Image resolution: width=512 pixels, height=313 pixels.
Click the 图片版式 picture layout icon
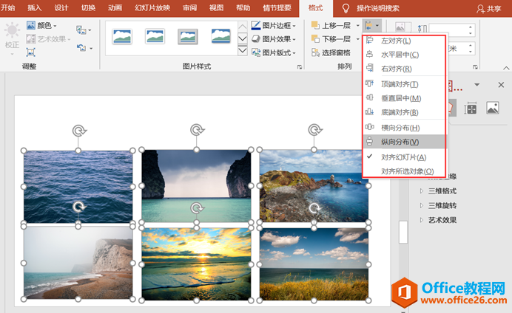pyautogui.click(x=256, y=52)
